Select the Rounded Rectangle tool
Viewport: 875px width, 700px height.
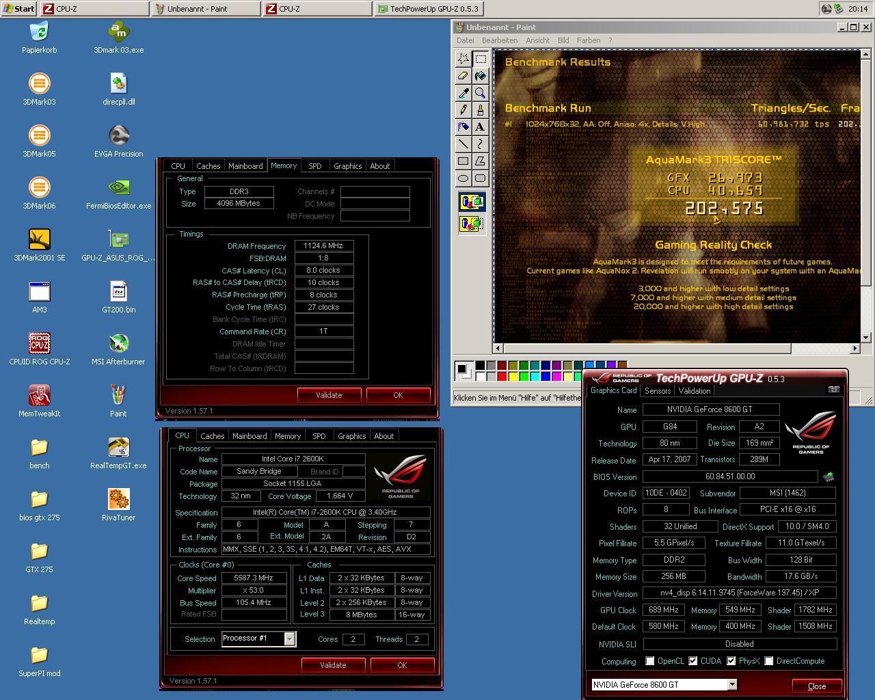click(x=481, y=178)
